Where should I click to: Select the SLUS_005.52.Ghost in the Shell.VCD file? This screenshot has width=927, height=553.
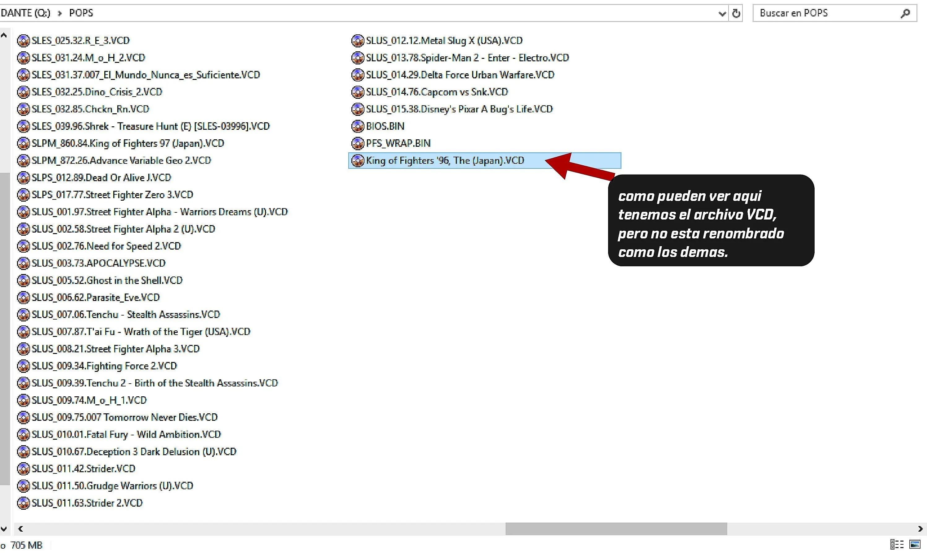click(100, 280)
